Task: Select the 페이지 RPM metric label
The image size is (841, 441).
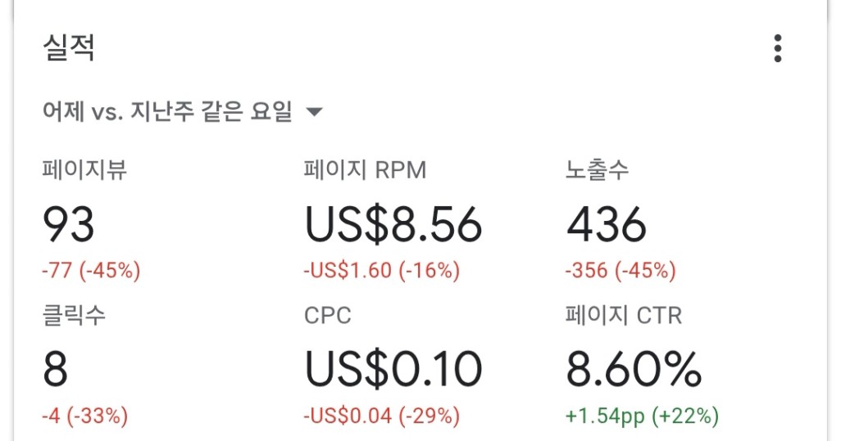Action: click(365, 170)
